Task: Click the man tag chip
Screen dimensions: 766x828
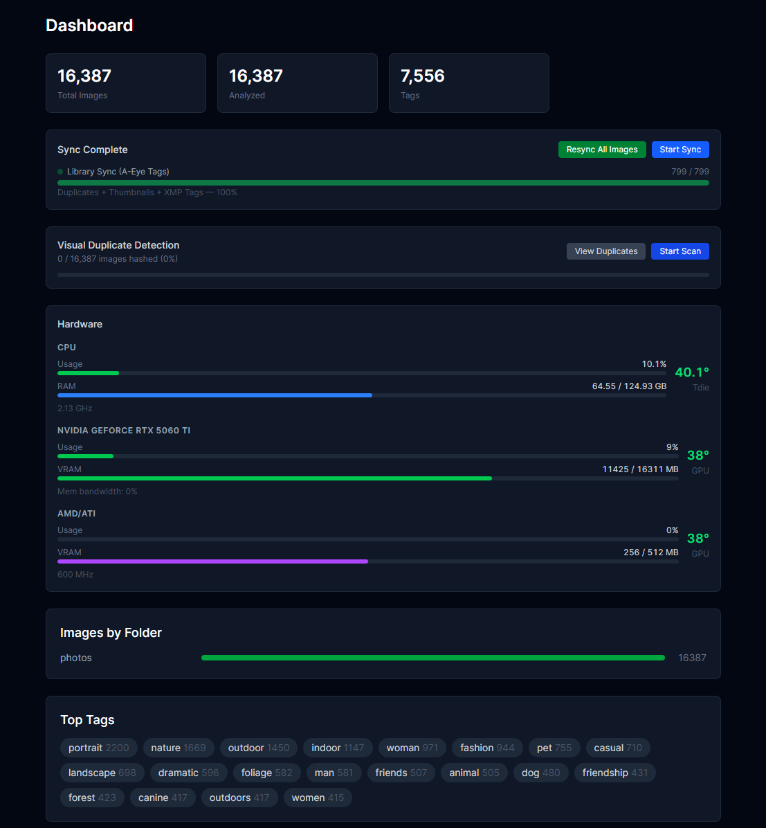Action: click(334, 773)
